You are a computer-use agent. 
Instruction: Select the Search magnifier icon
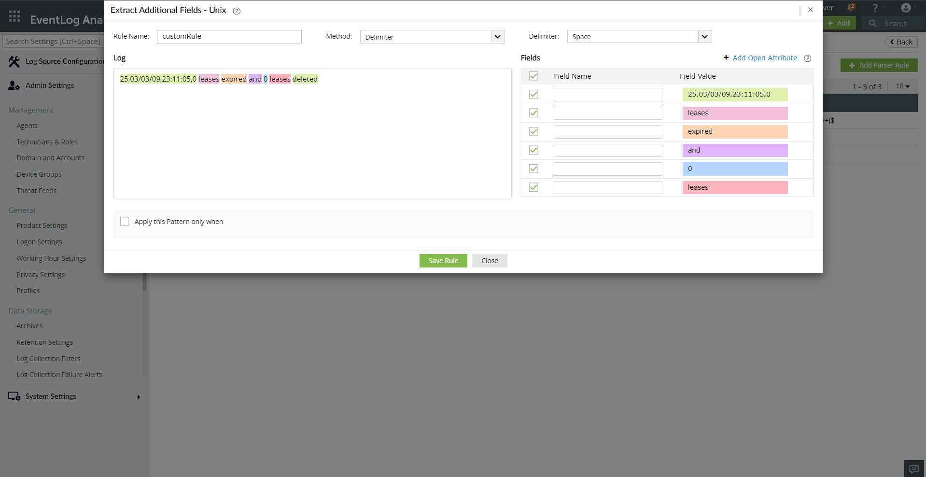point(873,23)
